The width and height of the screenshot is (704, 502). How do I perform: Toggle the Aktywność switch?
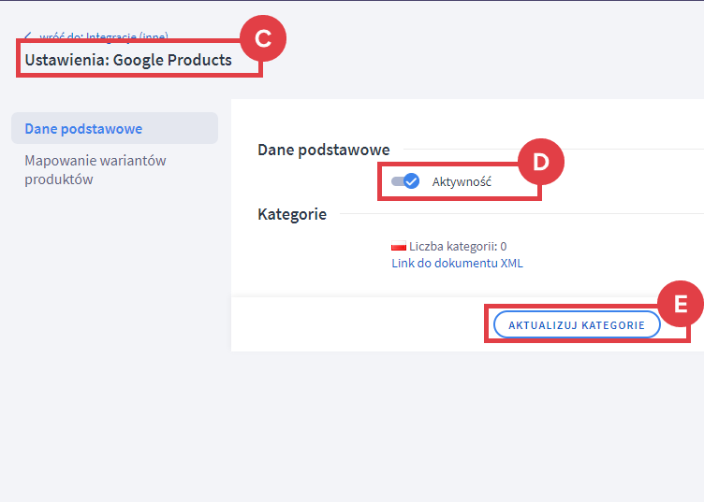click(x=405, y=181)
